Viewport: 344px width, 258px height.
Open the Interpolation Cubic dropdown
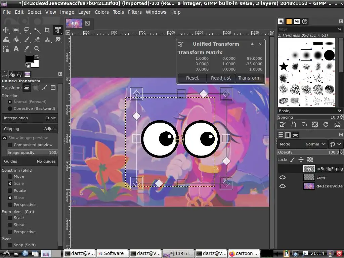30,118
